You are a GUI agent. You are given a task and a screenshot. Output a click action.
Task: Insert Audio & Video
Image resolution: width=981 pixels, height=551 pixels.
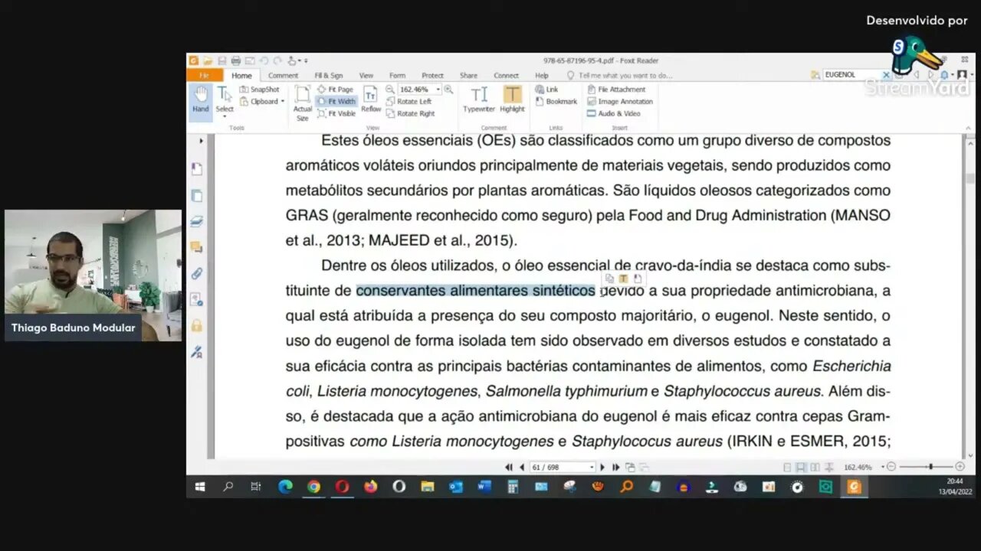pyautogui.click(x=613, y=113)
